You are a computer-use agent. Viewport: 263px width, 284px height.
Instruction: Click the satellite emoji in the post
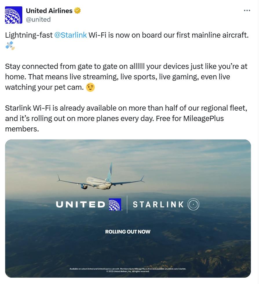(x=10, y=45)
